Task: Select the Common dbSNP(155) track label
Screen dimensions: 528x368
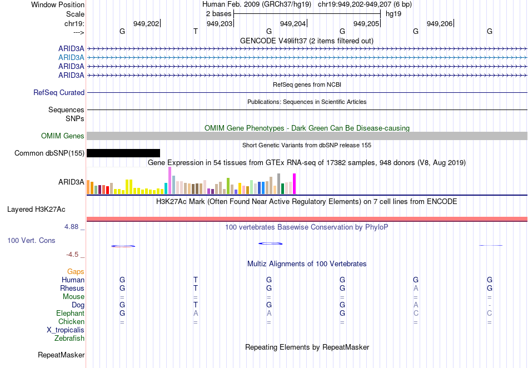Action: click(x=49, y=153)
